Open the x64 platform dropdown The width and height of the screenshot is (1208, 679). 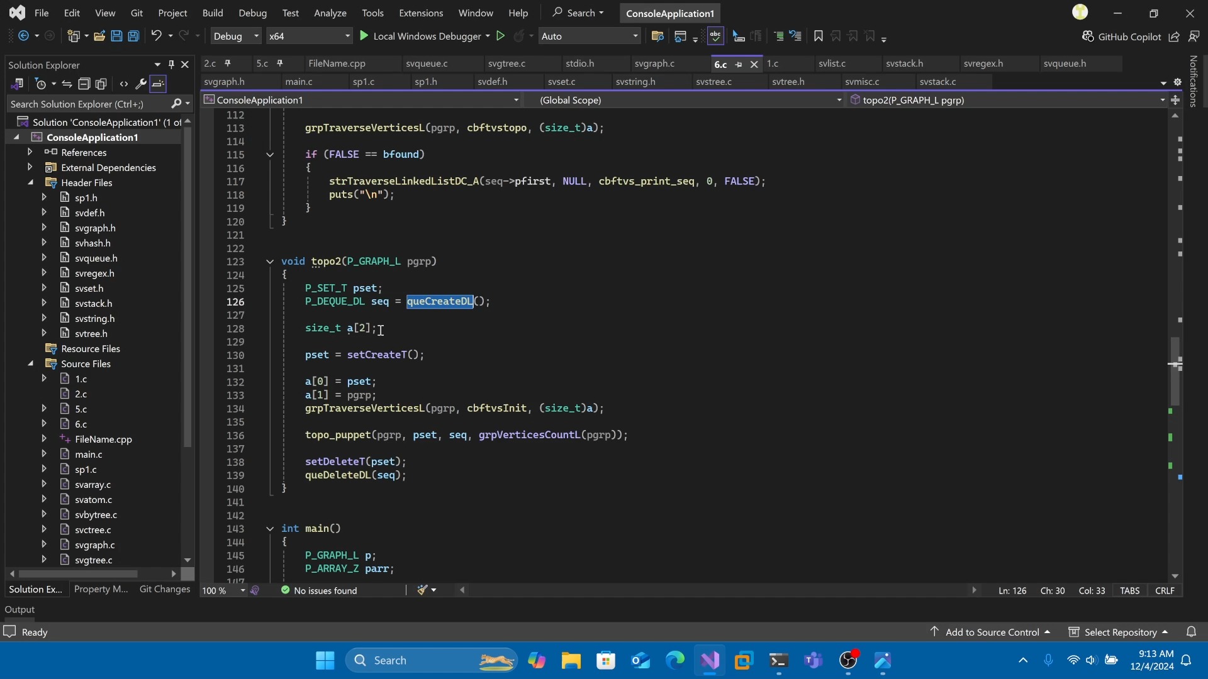point(309,36)
